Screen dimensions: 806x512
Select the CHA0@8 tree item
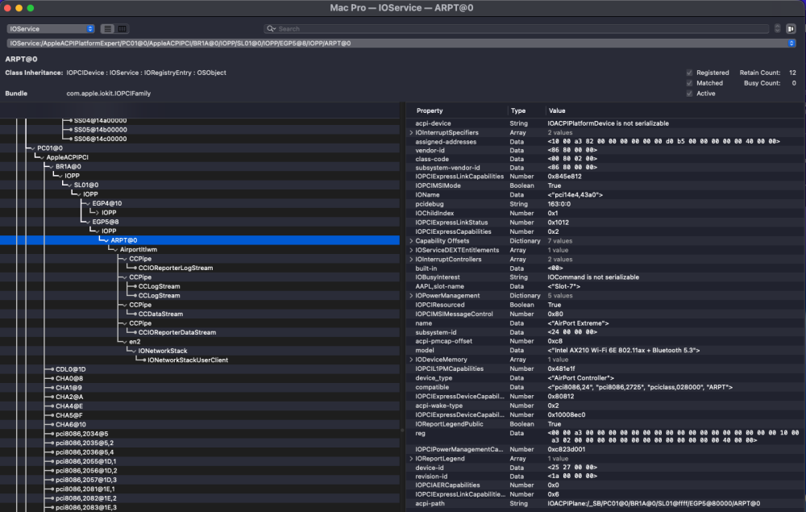pos(69,378)
